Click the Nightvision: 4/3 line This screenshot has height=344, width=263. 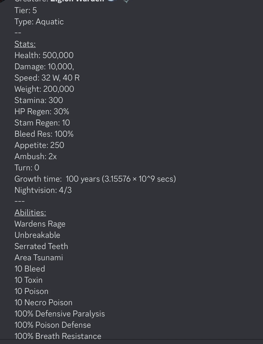tap(43, 190)
